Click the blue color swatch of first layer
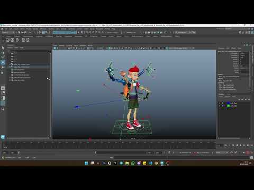Image resolution: width=254 pixels, height=190 pixels. pyautogui.click(x=229, y=103)
